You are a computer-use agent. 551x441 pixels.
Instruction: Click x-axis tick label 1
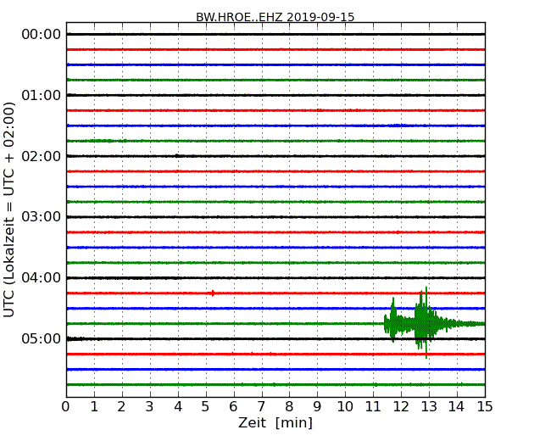click(94, 407)
